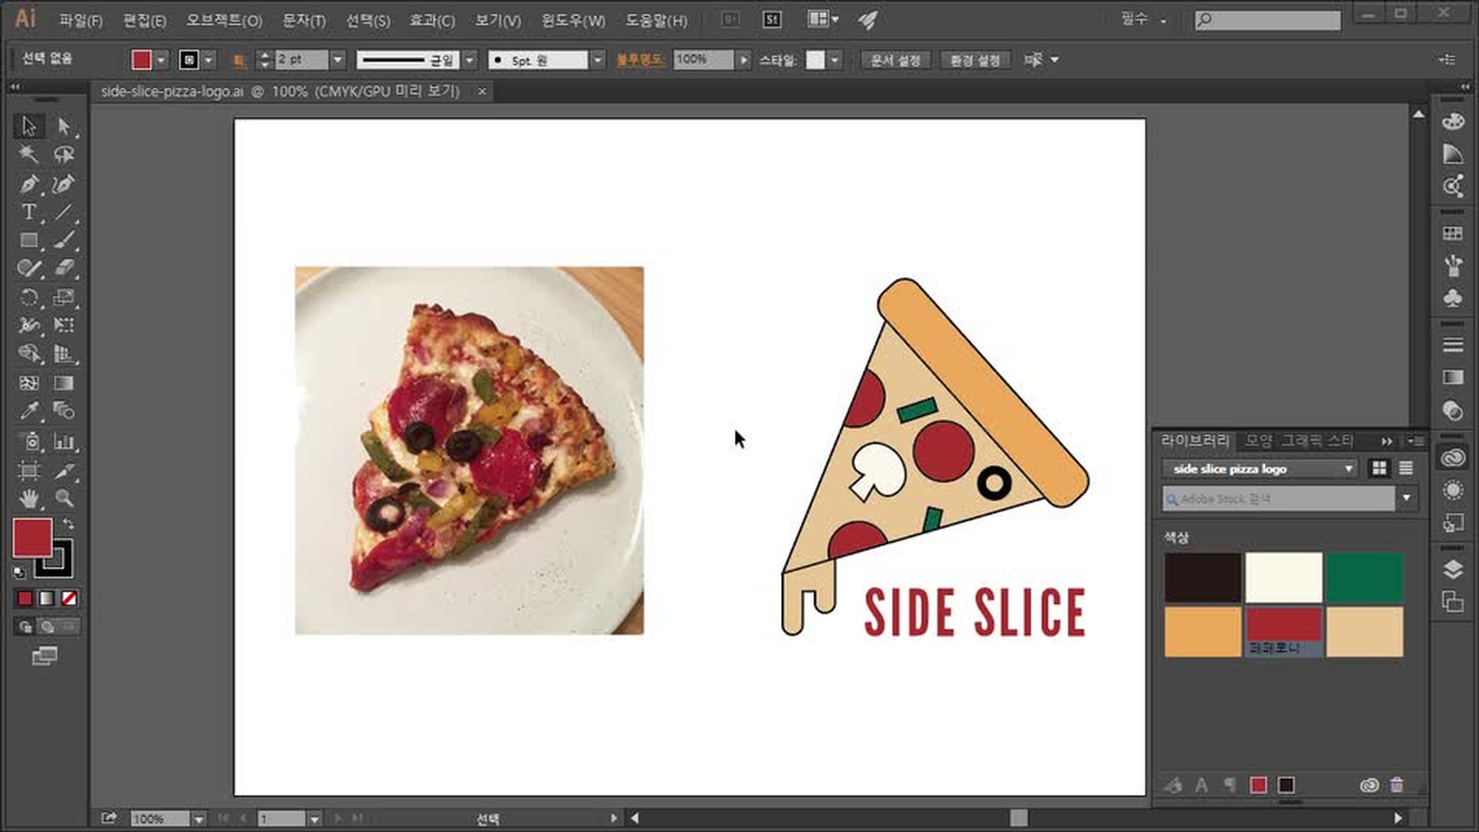Screen dimensions: 1479x832
Task: Select the green library color swatch
Action: coord(1364,577)
